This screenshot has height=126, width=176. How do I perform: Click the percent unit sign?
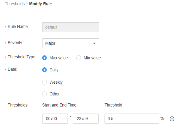tap(162, 118)
